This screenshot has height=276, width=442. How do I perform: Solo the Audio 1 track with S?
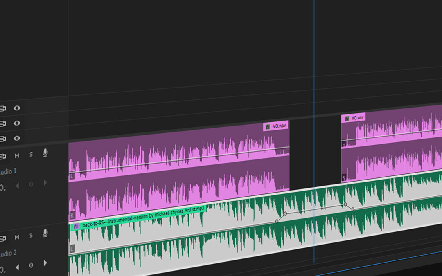pos(31,154)
